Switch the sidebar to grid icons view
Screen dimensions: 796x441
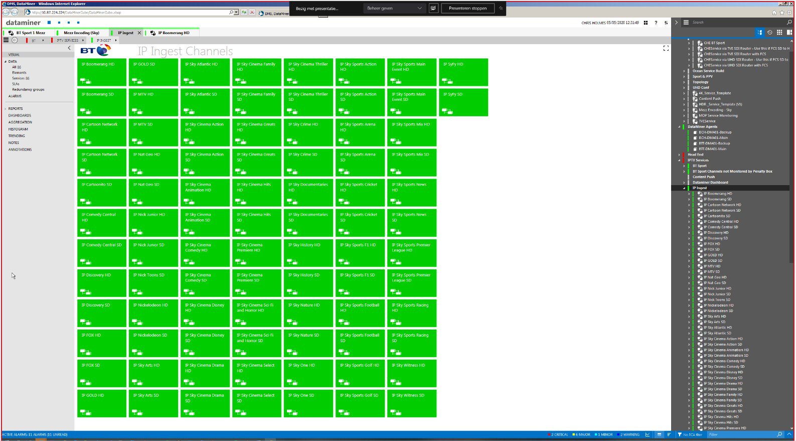pos(779,32)
